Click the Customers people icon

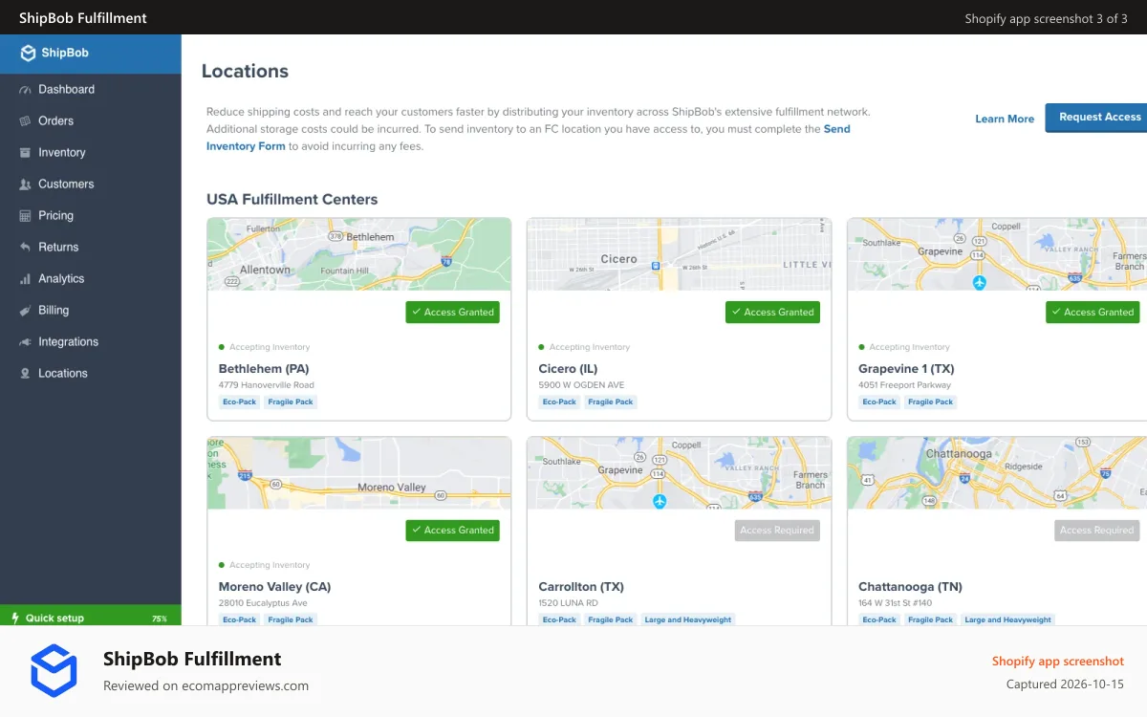tap(25, 185)
